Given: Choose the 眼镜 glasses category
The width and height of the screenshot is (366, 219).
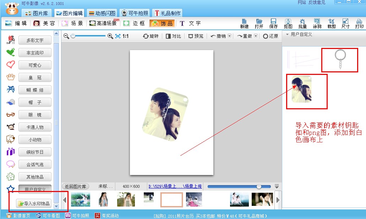Looking at the screenshot, I should 35,115.
